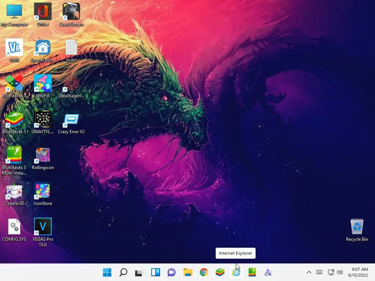
Task: Select the Vidlii desktop shortcut
Action: tap(14, 50)
